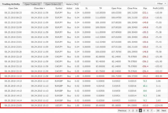
Task: Go to Previous page
Action: point(122,111)
